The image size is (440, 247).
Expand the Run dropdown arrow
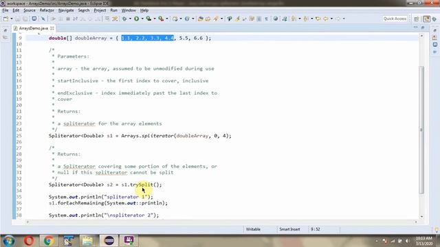click(142, 19)
